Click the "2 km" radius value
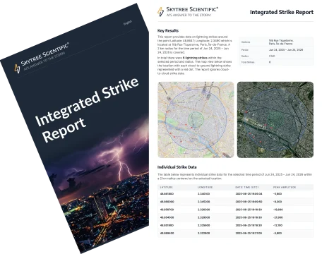322x254 pixels. 272,56
